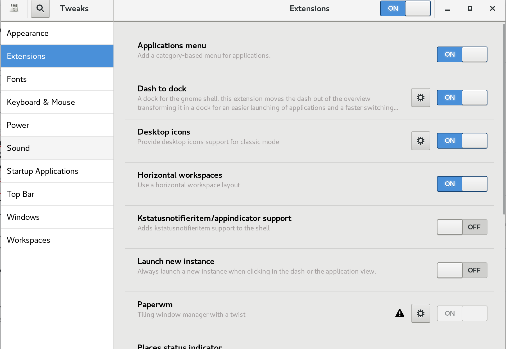The height and width of the screenshot is (349, 506).
Task: Open Paperwm settings gear
Action: [x=420, y=313]
